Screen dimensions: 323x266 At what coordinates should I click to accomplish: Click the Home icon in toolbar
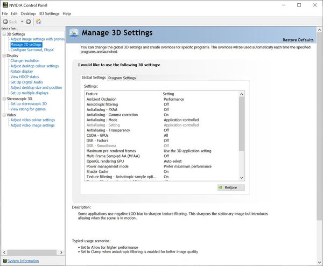38,22
